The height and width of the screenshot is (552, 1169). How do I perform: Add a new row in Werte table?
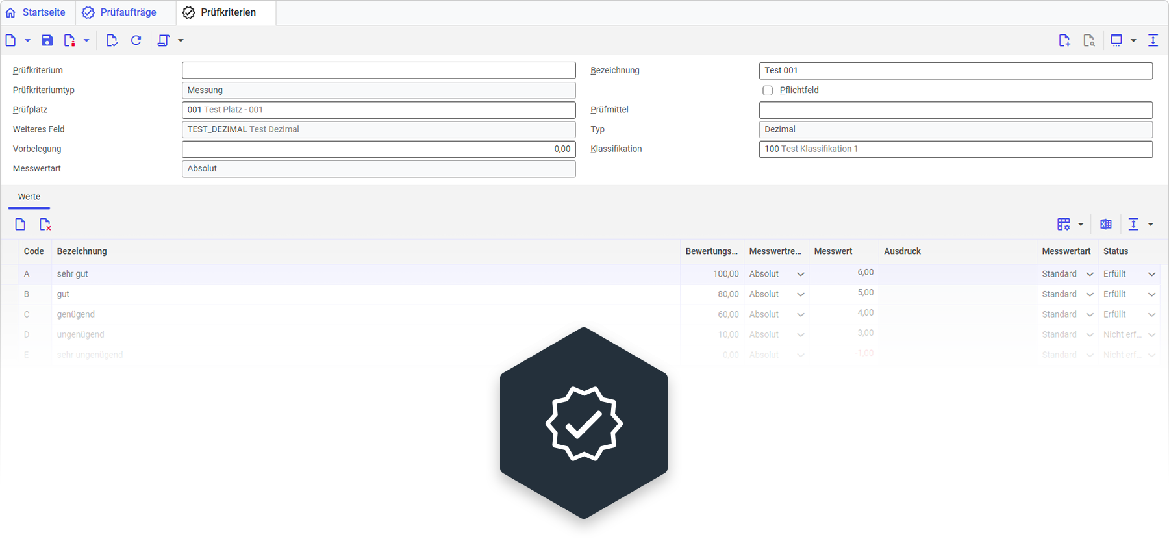(x=20, y=224)
